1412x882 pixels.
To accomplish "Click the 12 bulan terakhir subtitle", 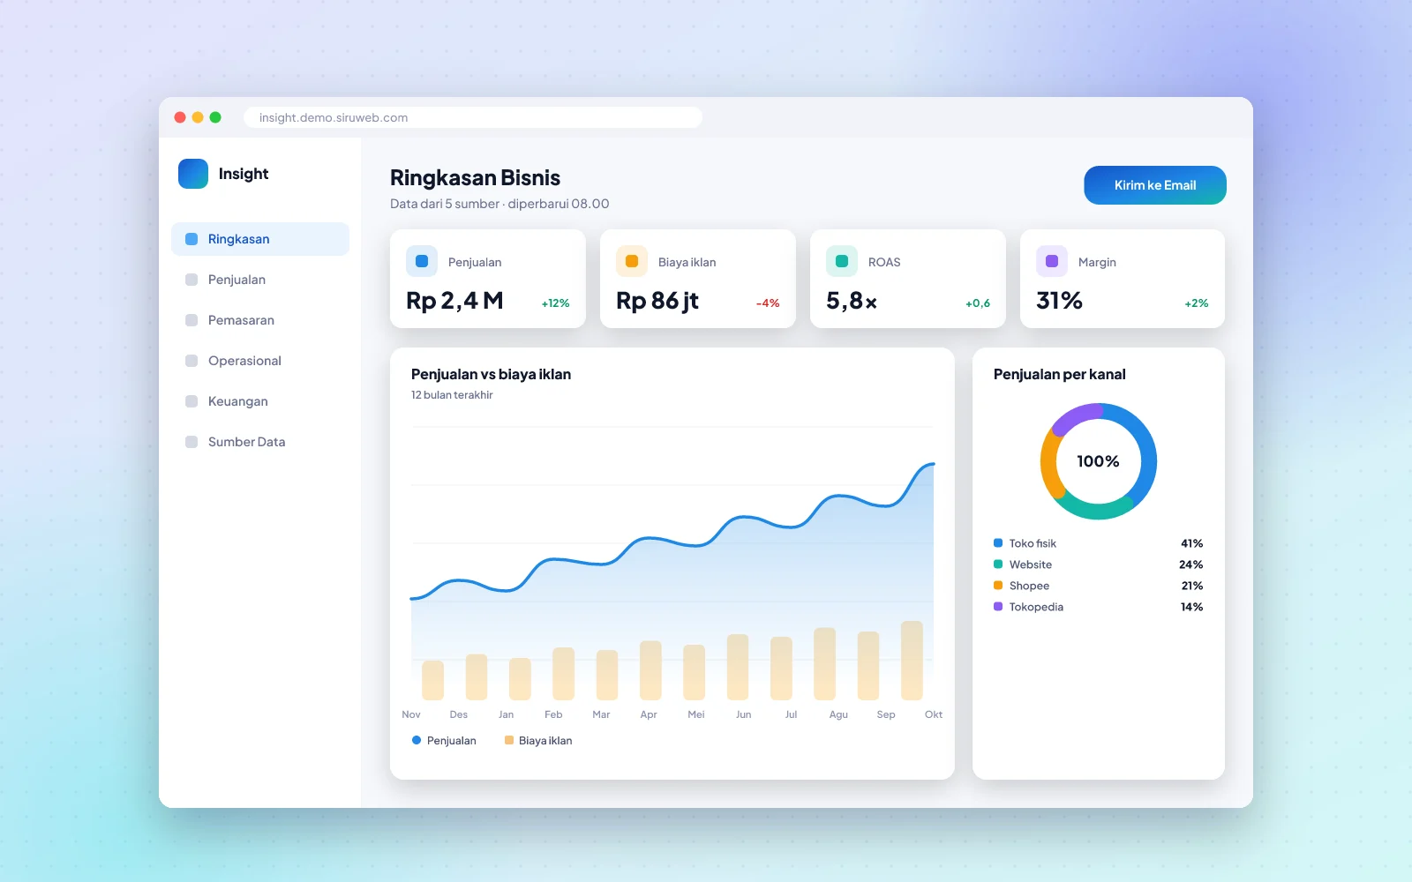I will pos(452,395).
